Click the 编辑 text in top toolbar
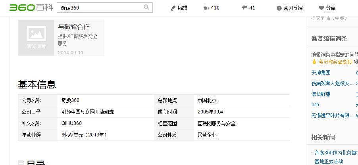The height and width of the screenshot is (165, 358). point(183,8)
